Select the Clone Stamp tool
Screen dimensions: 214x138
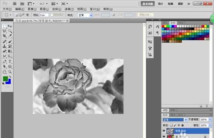5,46
